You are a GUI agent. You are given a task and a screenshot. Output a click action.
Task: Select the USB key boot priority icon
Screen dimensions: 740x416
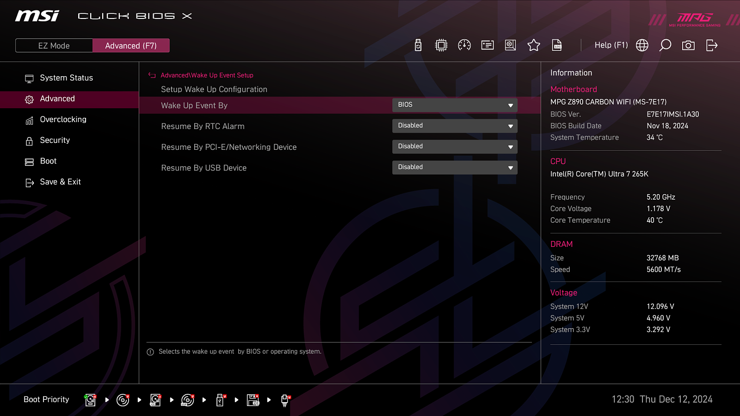[x=221, y=400]
